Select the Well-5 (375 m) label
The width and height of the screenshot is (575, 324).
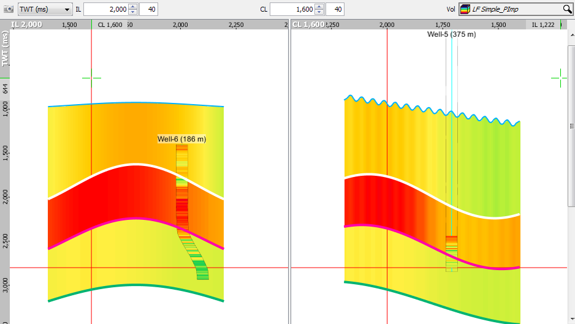pyautogui.click(x=451, y=34)
